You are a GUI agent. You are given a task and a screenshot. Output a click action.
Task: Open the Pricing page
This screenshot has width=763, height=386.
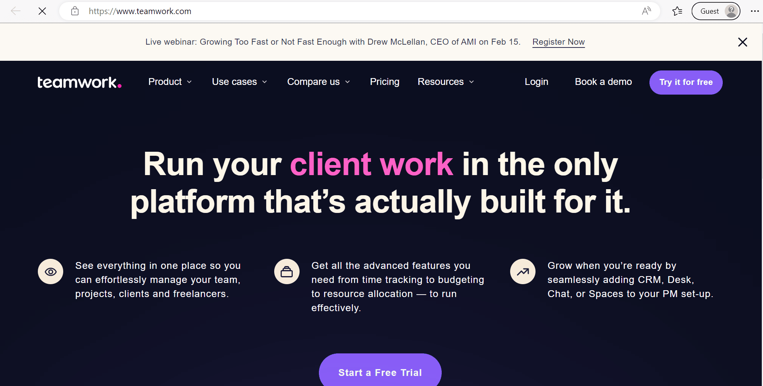(x=385, y=82)
